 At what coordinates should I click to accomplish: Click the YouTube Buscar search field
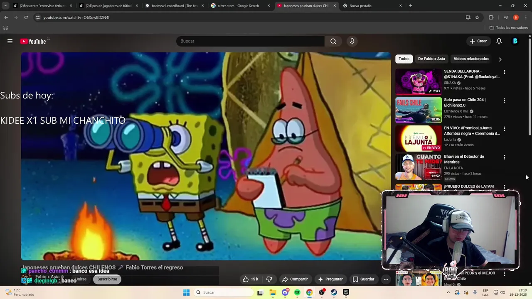point(250,41)
